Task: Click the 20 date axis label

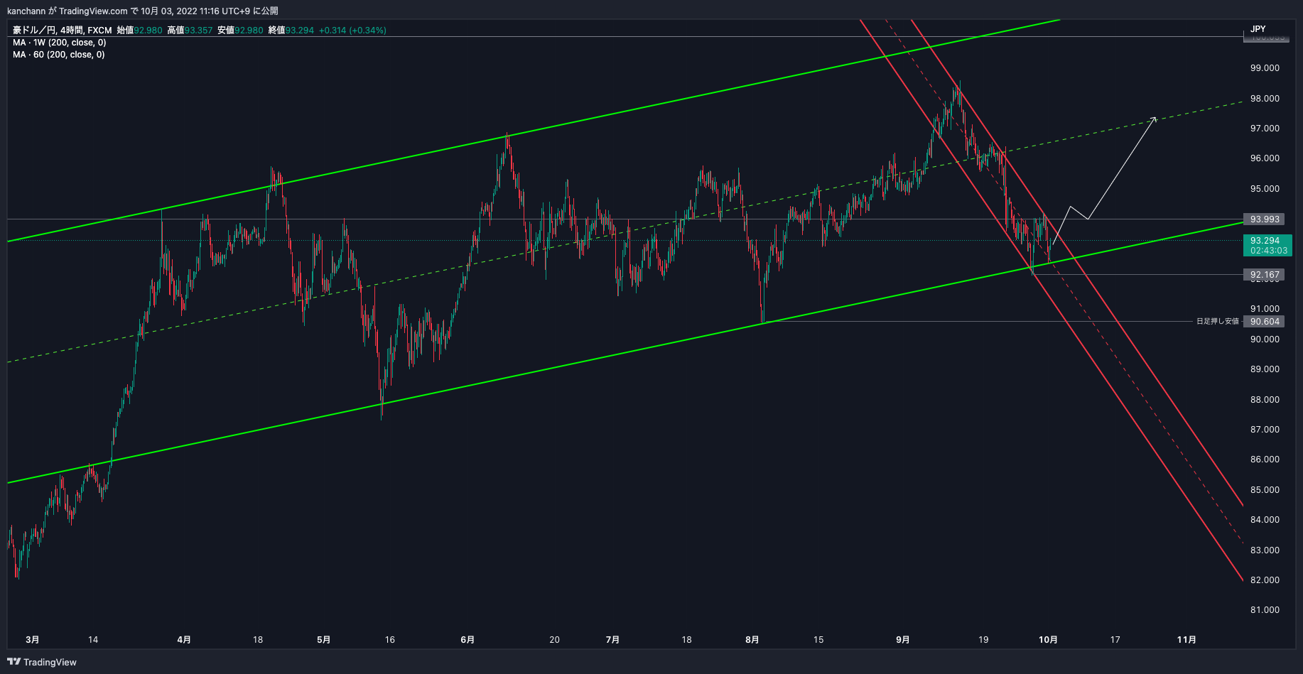Action: [x=555, y=640]
